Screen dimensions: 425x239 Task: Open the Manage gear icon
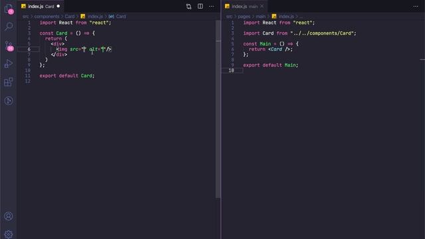coord(9,234)
